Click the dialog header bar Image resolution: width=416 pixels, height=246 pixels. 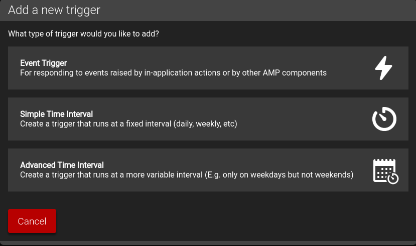[x=251, y=10]
